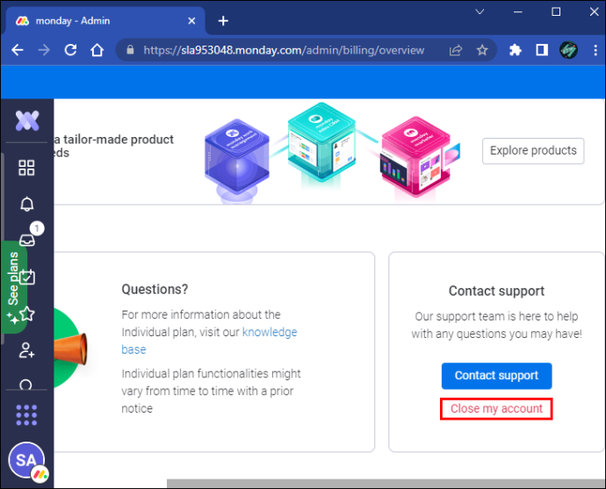606x489 pixels.
Task: Click the Contact support heading text
Action: 496,291
